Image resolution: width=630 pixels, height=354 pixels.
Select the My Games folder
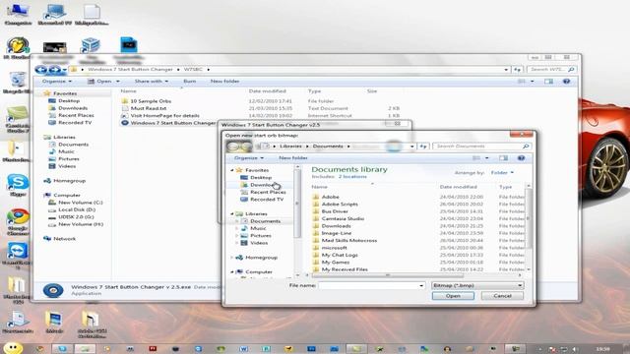(336, 263)
